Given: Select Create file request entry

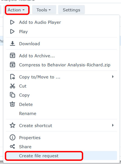Looking at the screenshot, I should pos(61,156).
